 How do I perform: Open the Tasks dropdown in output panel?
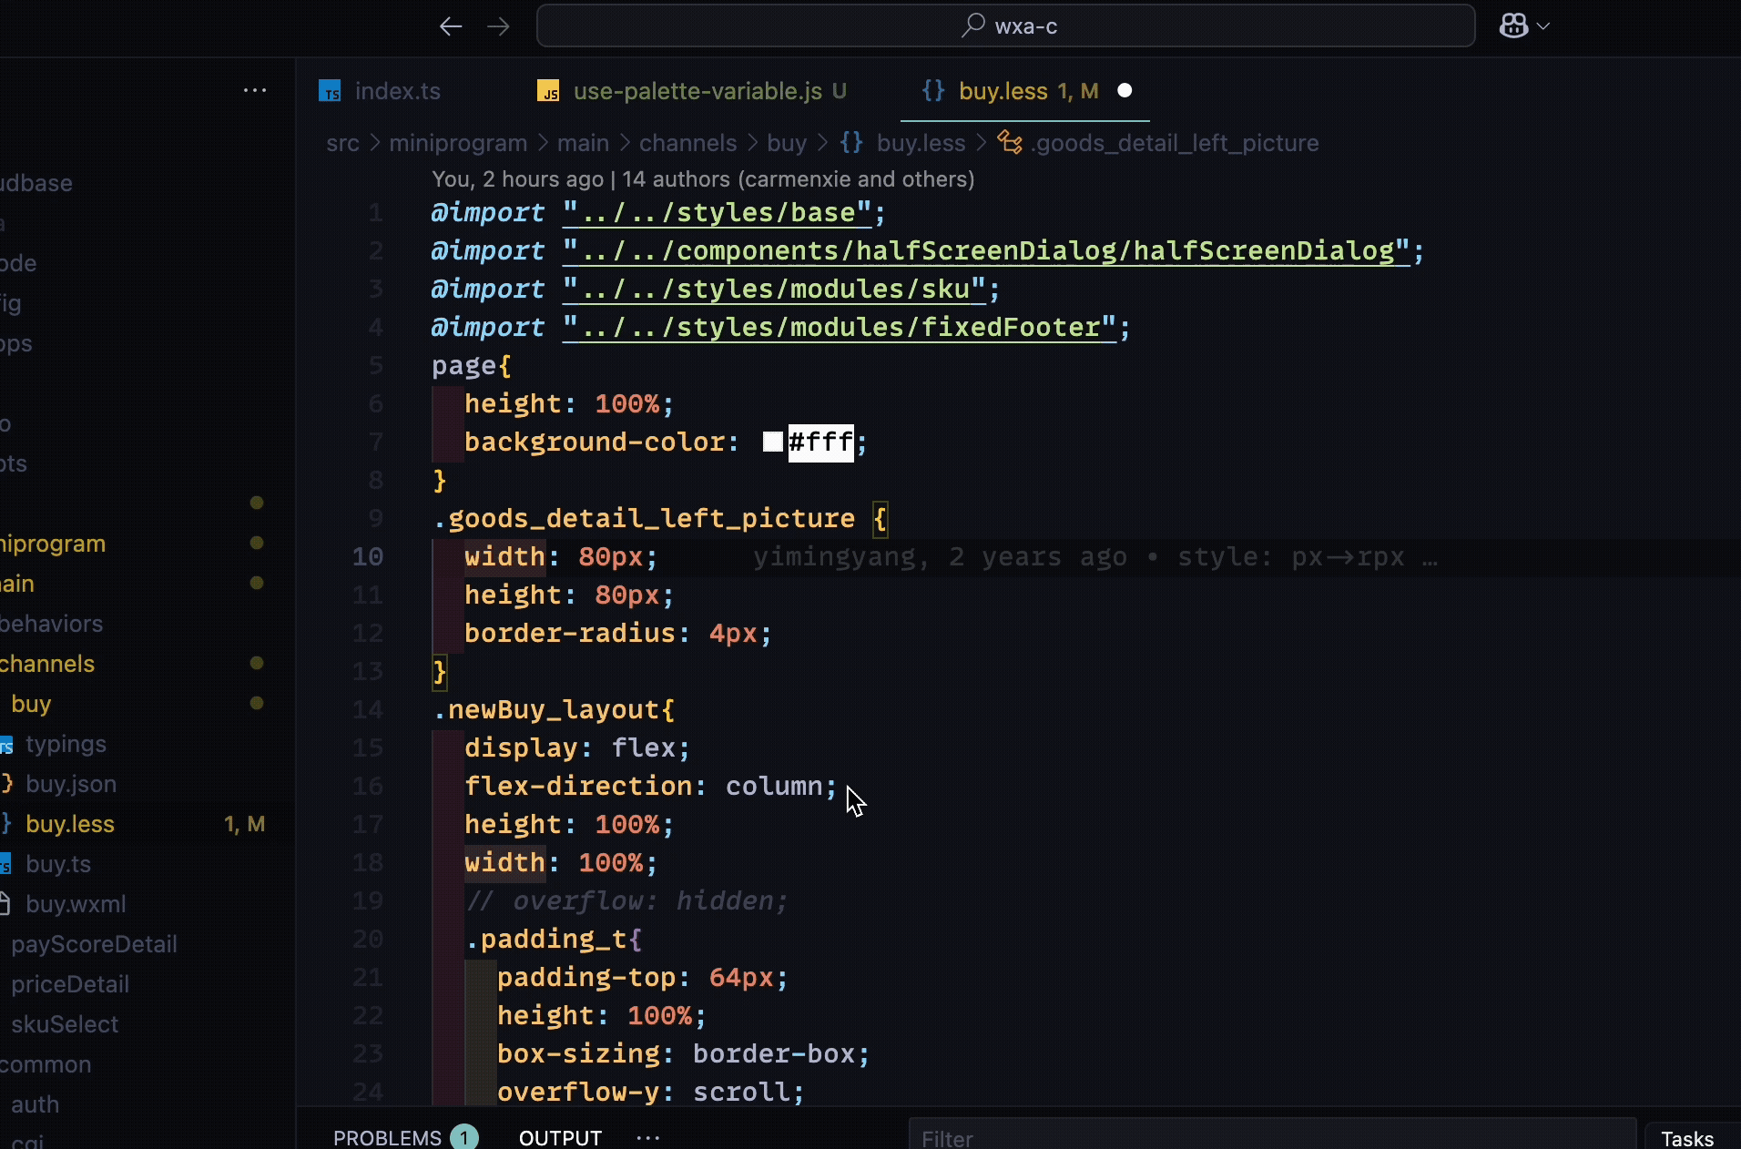point(1686,1138)
